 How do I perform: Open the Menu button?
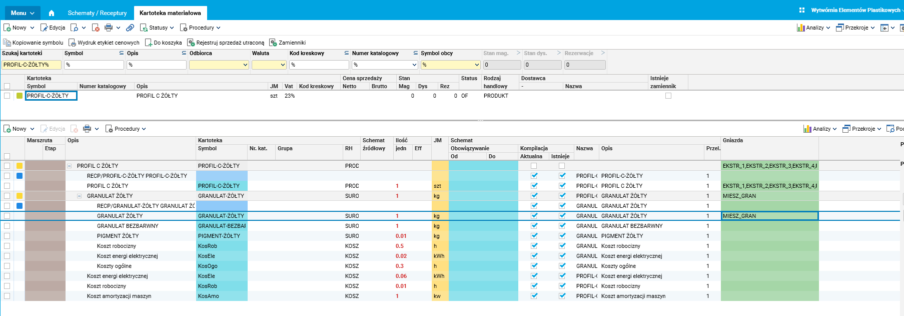click(x=23, y=13)
